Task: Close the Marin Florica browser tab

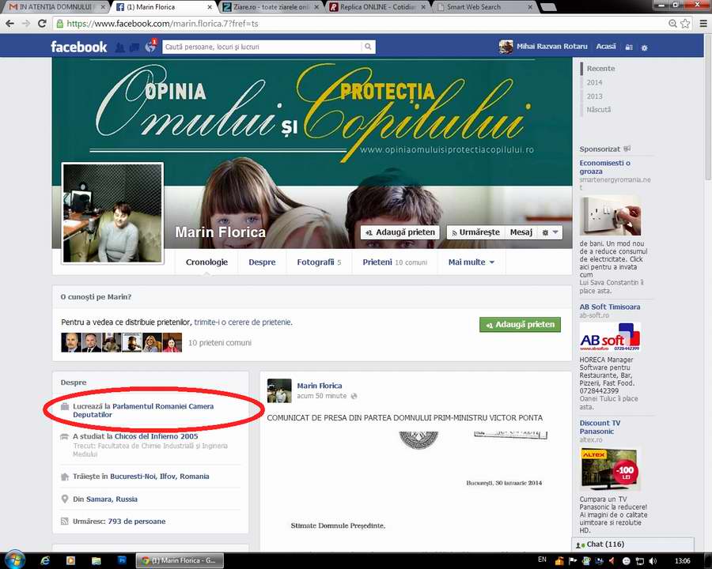Action: [x=210, y=7]
